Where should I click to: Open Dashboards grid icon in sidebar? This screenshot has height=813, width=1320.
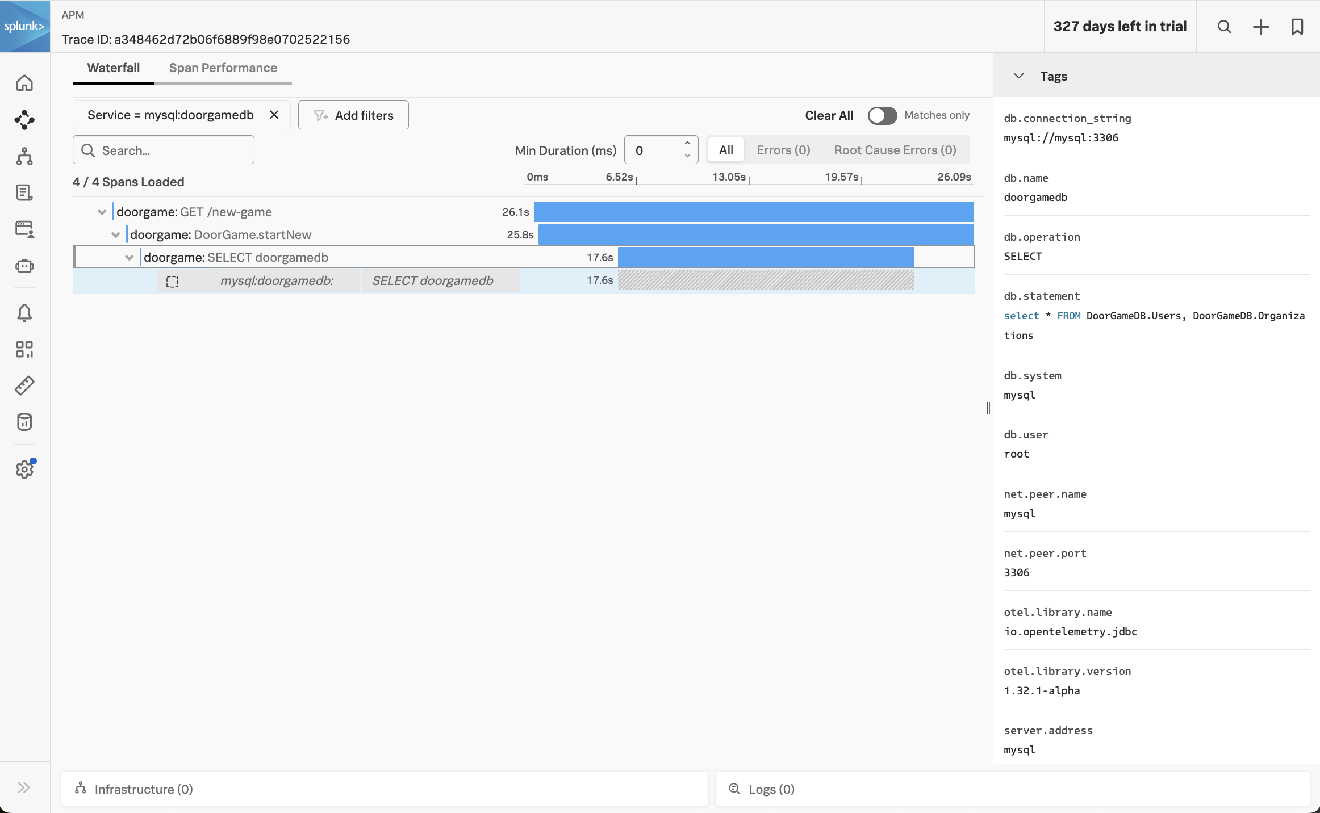(x=24, y=349)
